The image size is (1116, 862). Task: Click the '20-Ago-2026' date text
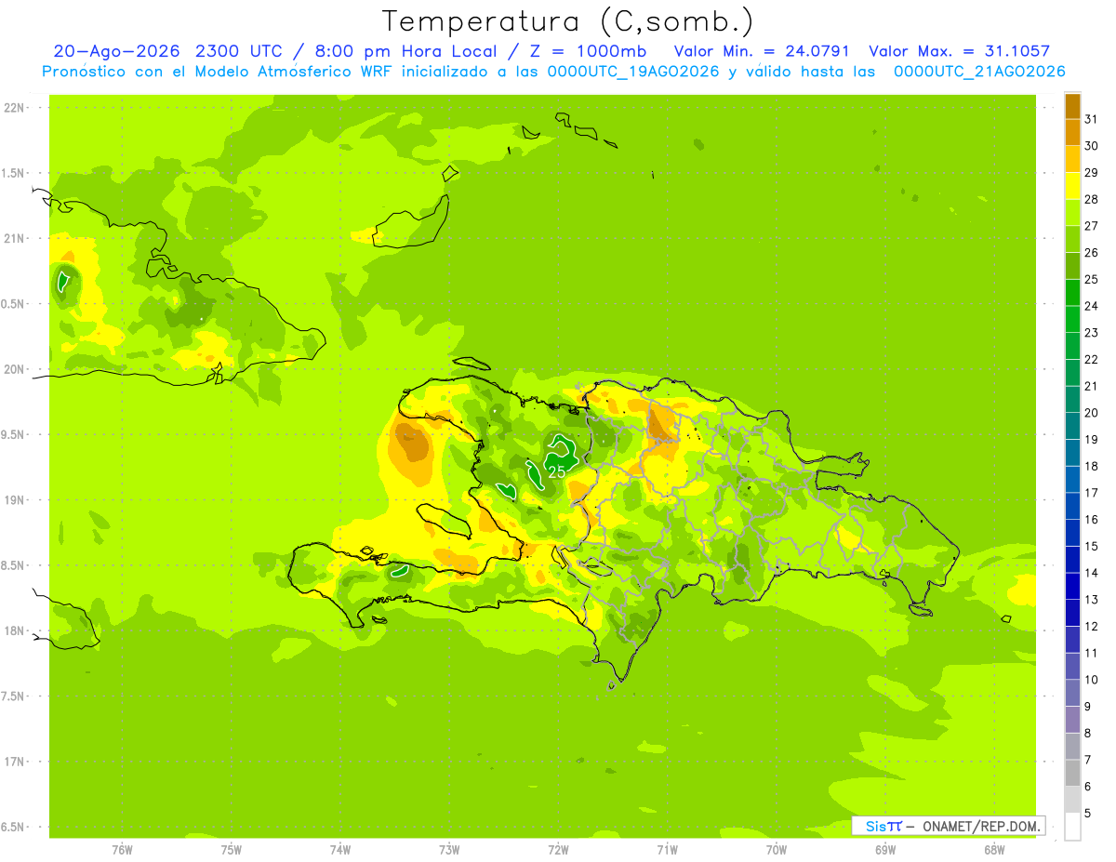(x=117, y=51)
